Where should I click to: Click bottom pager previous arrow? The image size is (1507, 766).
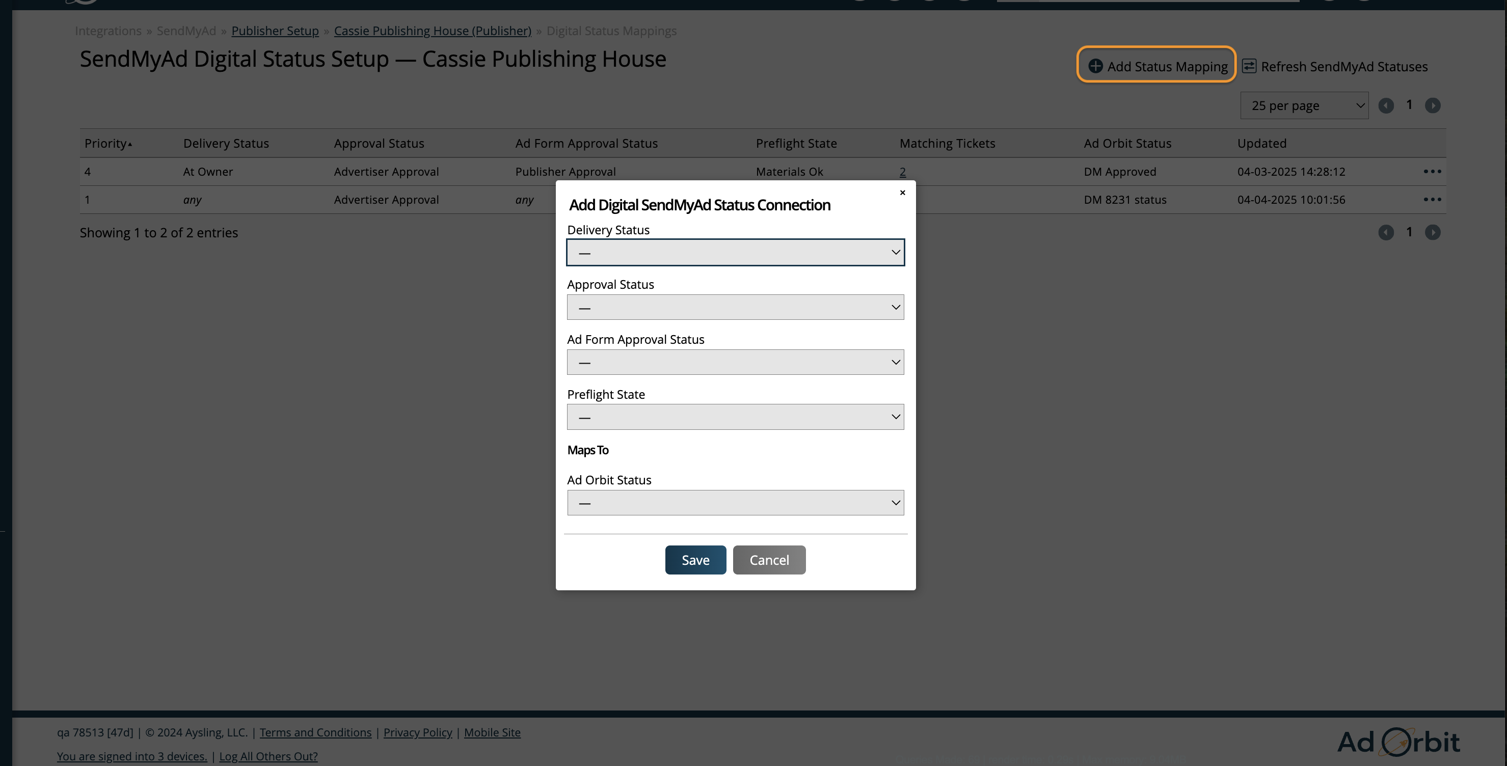point(1386,232)
